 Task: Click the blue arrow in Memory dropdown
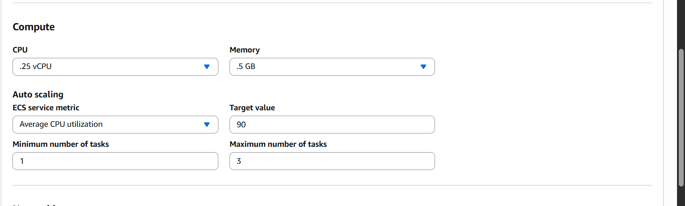coord(423,67)
